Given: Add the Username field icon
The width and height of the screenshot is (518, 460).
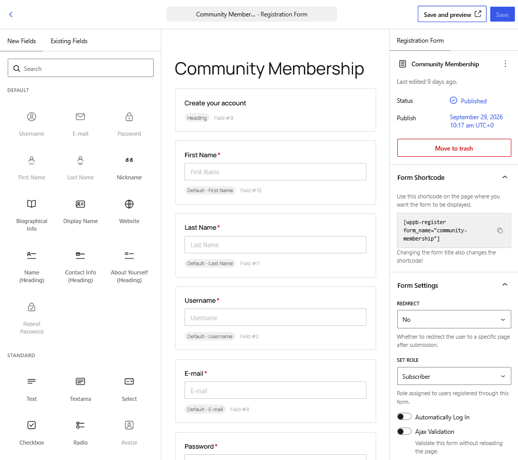Looking at the screenshot, I should [x=31, y=117].
